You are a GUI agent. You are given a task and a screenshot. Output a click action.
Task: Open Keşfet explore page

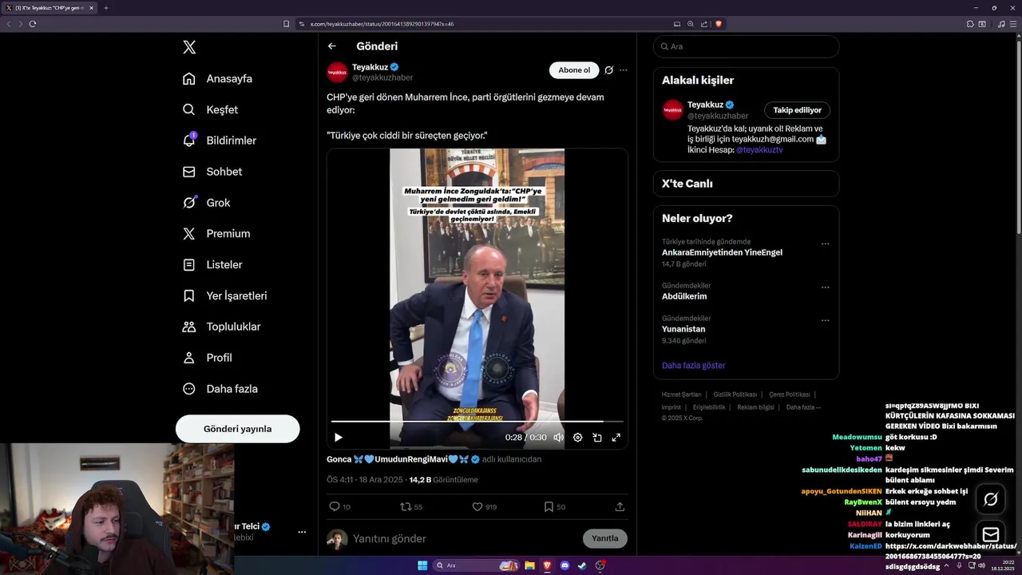pos(210,109)
